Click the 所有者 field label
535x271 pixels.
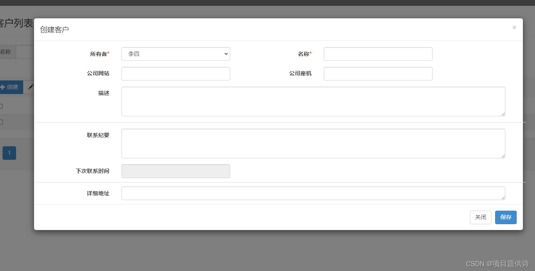[100, 54]
